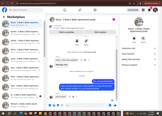
Task: Click Mark as pending button
Action: coord(66,32)
